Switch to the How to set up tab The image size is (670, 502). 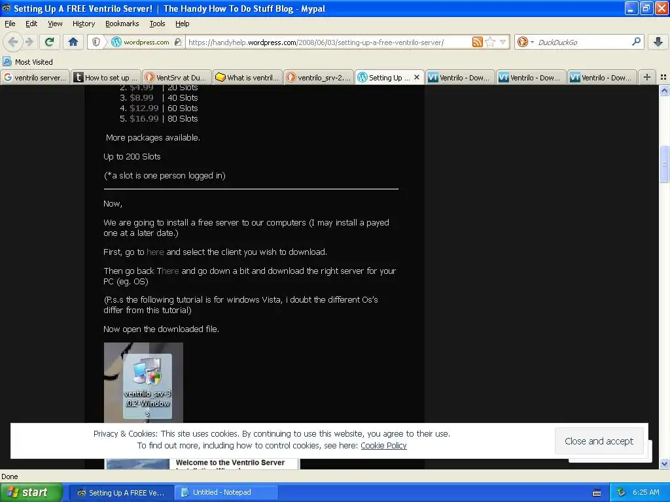click(106, 77)
